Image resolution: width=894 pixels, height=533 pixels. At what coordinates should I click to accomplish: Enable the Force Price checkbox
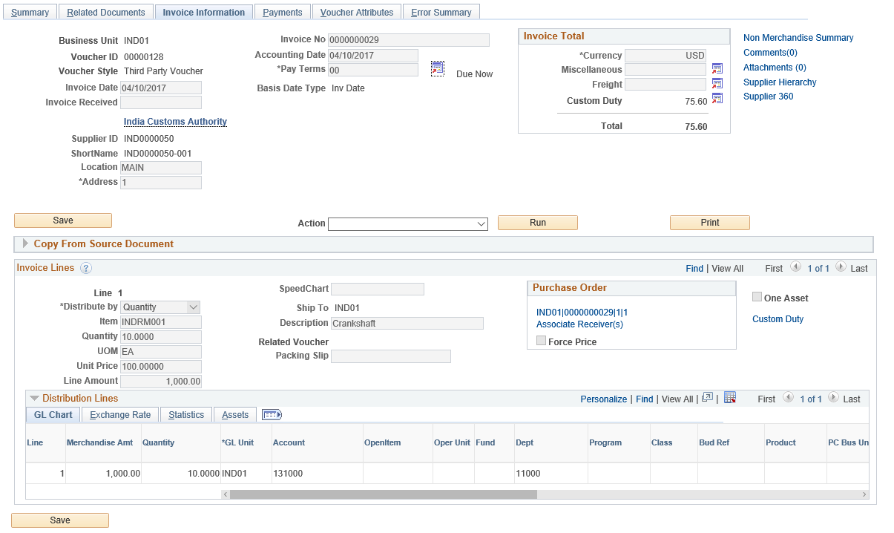click(x=540, y=341)
